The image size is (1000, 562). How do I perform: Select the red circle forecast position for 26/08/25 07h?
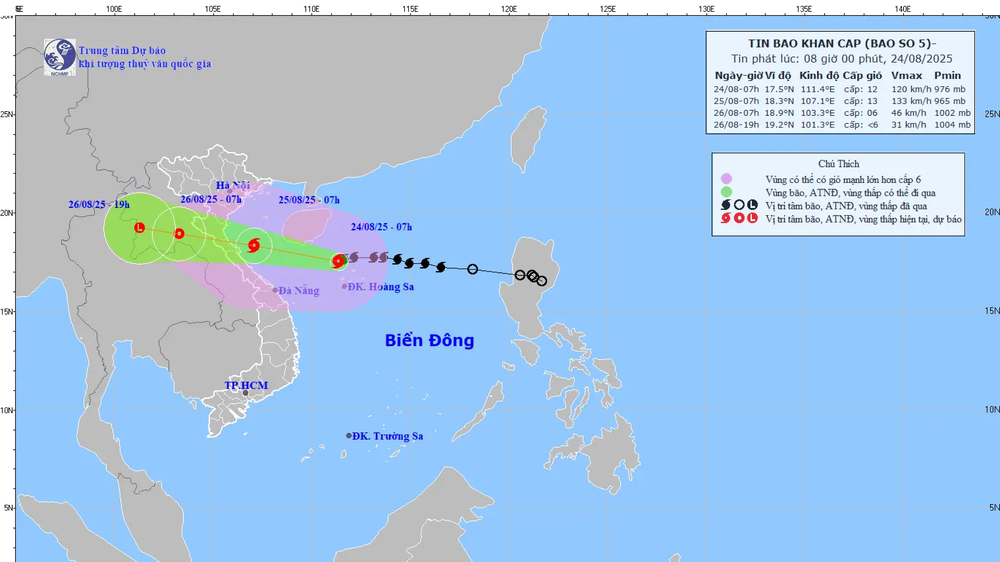pyautogui.click(x=179, y=234)
